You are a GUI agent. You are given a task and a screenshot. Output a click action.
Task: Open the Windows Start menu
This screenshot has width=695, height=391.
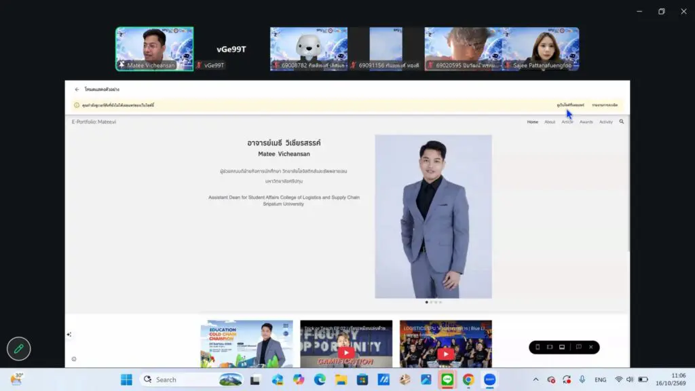pos(126,379)
